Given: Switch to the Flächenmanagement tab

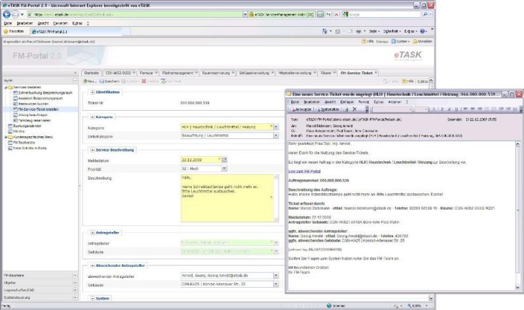Looking at the screenshot, I should pyautogui.click(x=178, y=73).
